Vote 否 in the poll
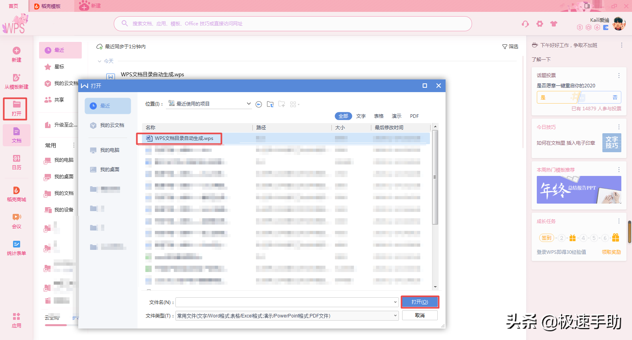Viewport: 632px width, 340px height. click(x=600, y=97)
